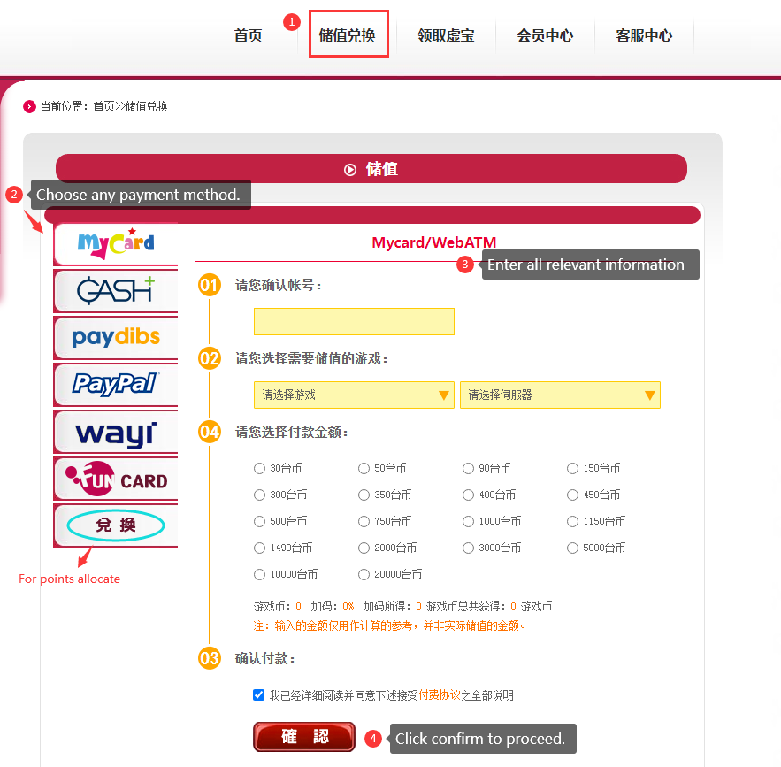Click the 储值 section header bar
Viewport: 781px width, 767px height.
(371, 169)
